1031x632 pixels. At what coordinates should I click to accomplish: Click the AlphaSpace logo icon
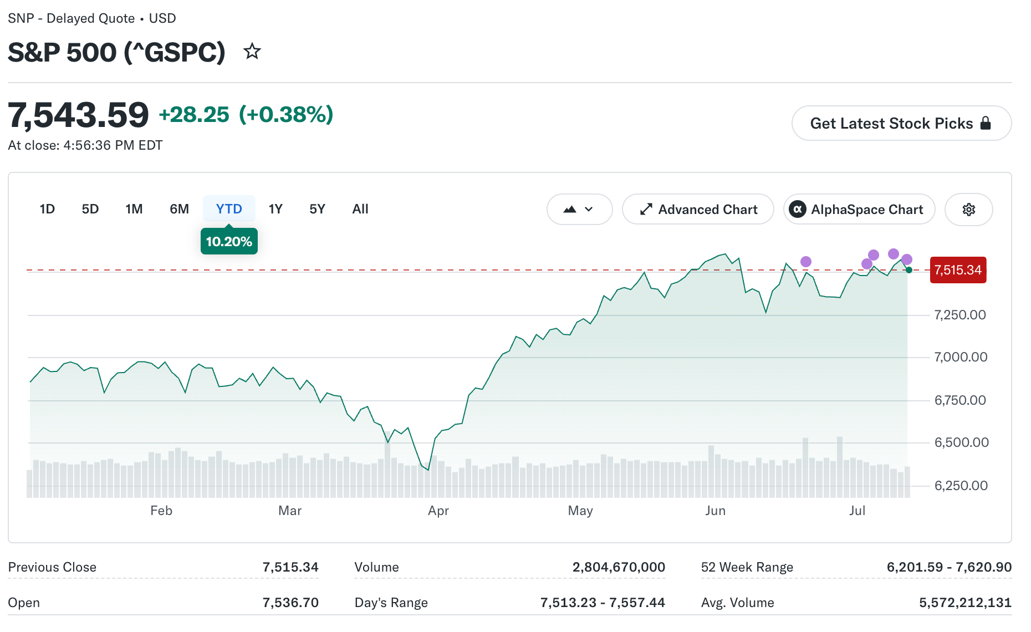[797, 210]
